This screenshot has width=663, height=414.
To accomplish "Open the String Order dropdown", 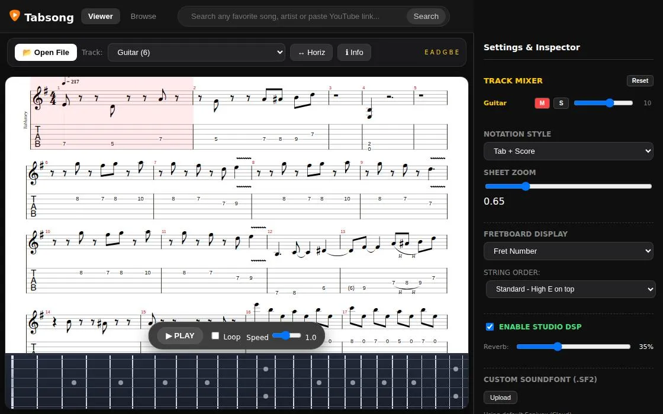I will pyautogui.click(x=571, y=289).
